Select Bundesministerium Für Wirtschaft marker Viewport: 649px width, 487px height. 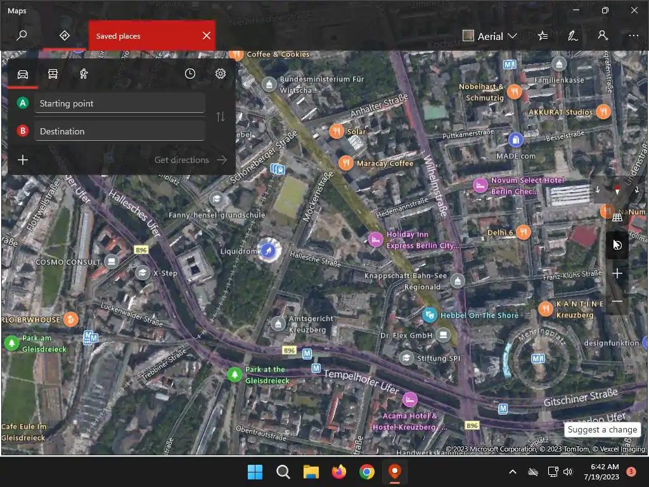tap(269, 84)
